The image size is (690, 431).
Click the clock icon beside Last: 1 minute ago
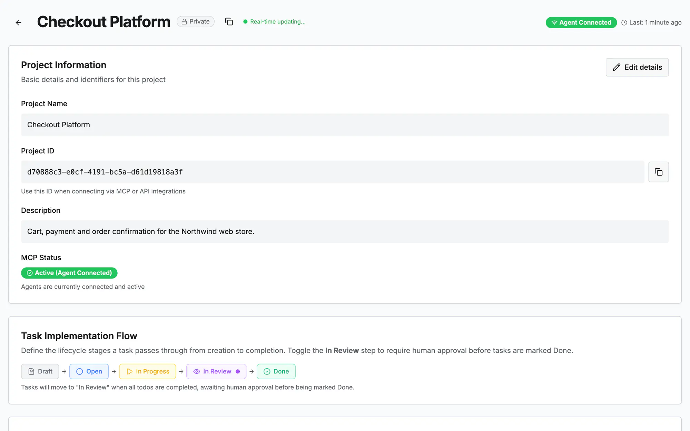click(x=624, y=23)
